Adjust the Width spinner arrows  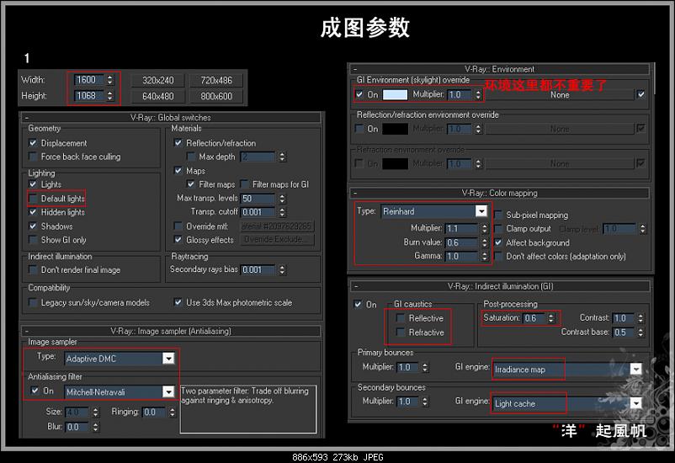pyautogui.click(x=110, y=80)
